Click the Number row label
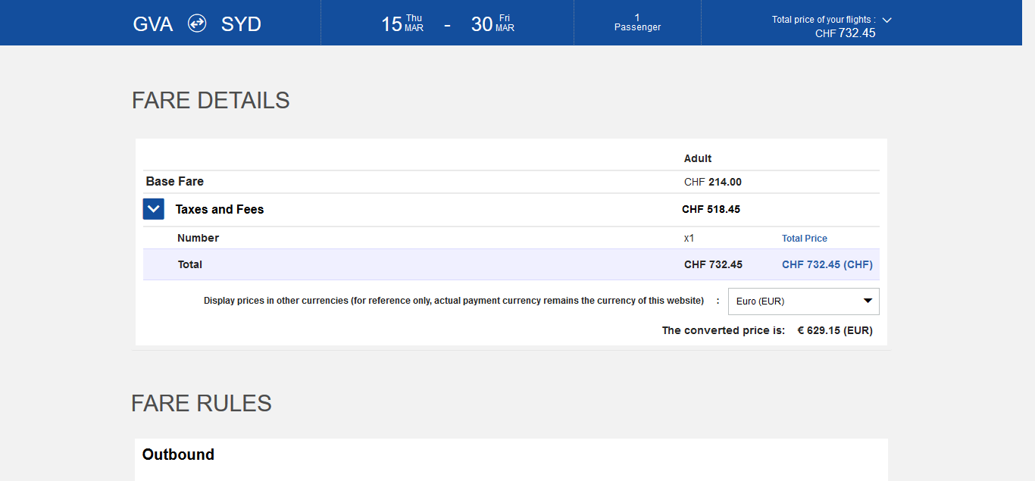The height and width of the screenshot is (481, 1035). point(198,238)
